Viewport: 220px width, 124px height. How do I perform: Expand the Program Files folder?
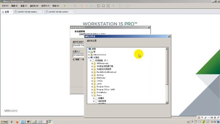(92, 86)
